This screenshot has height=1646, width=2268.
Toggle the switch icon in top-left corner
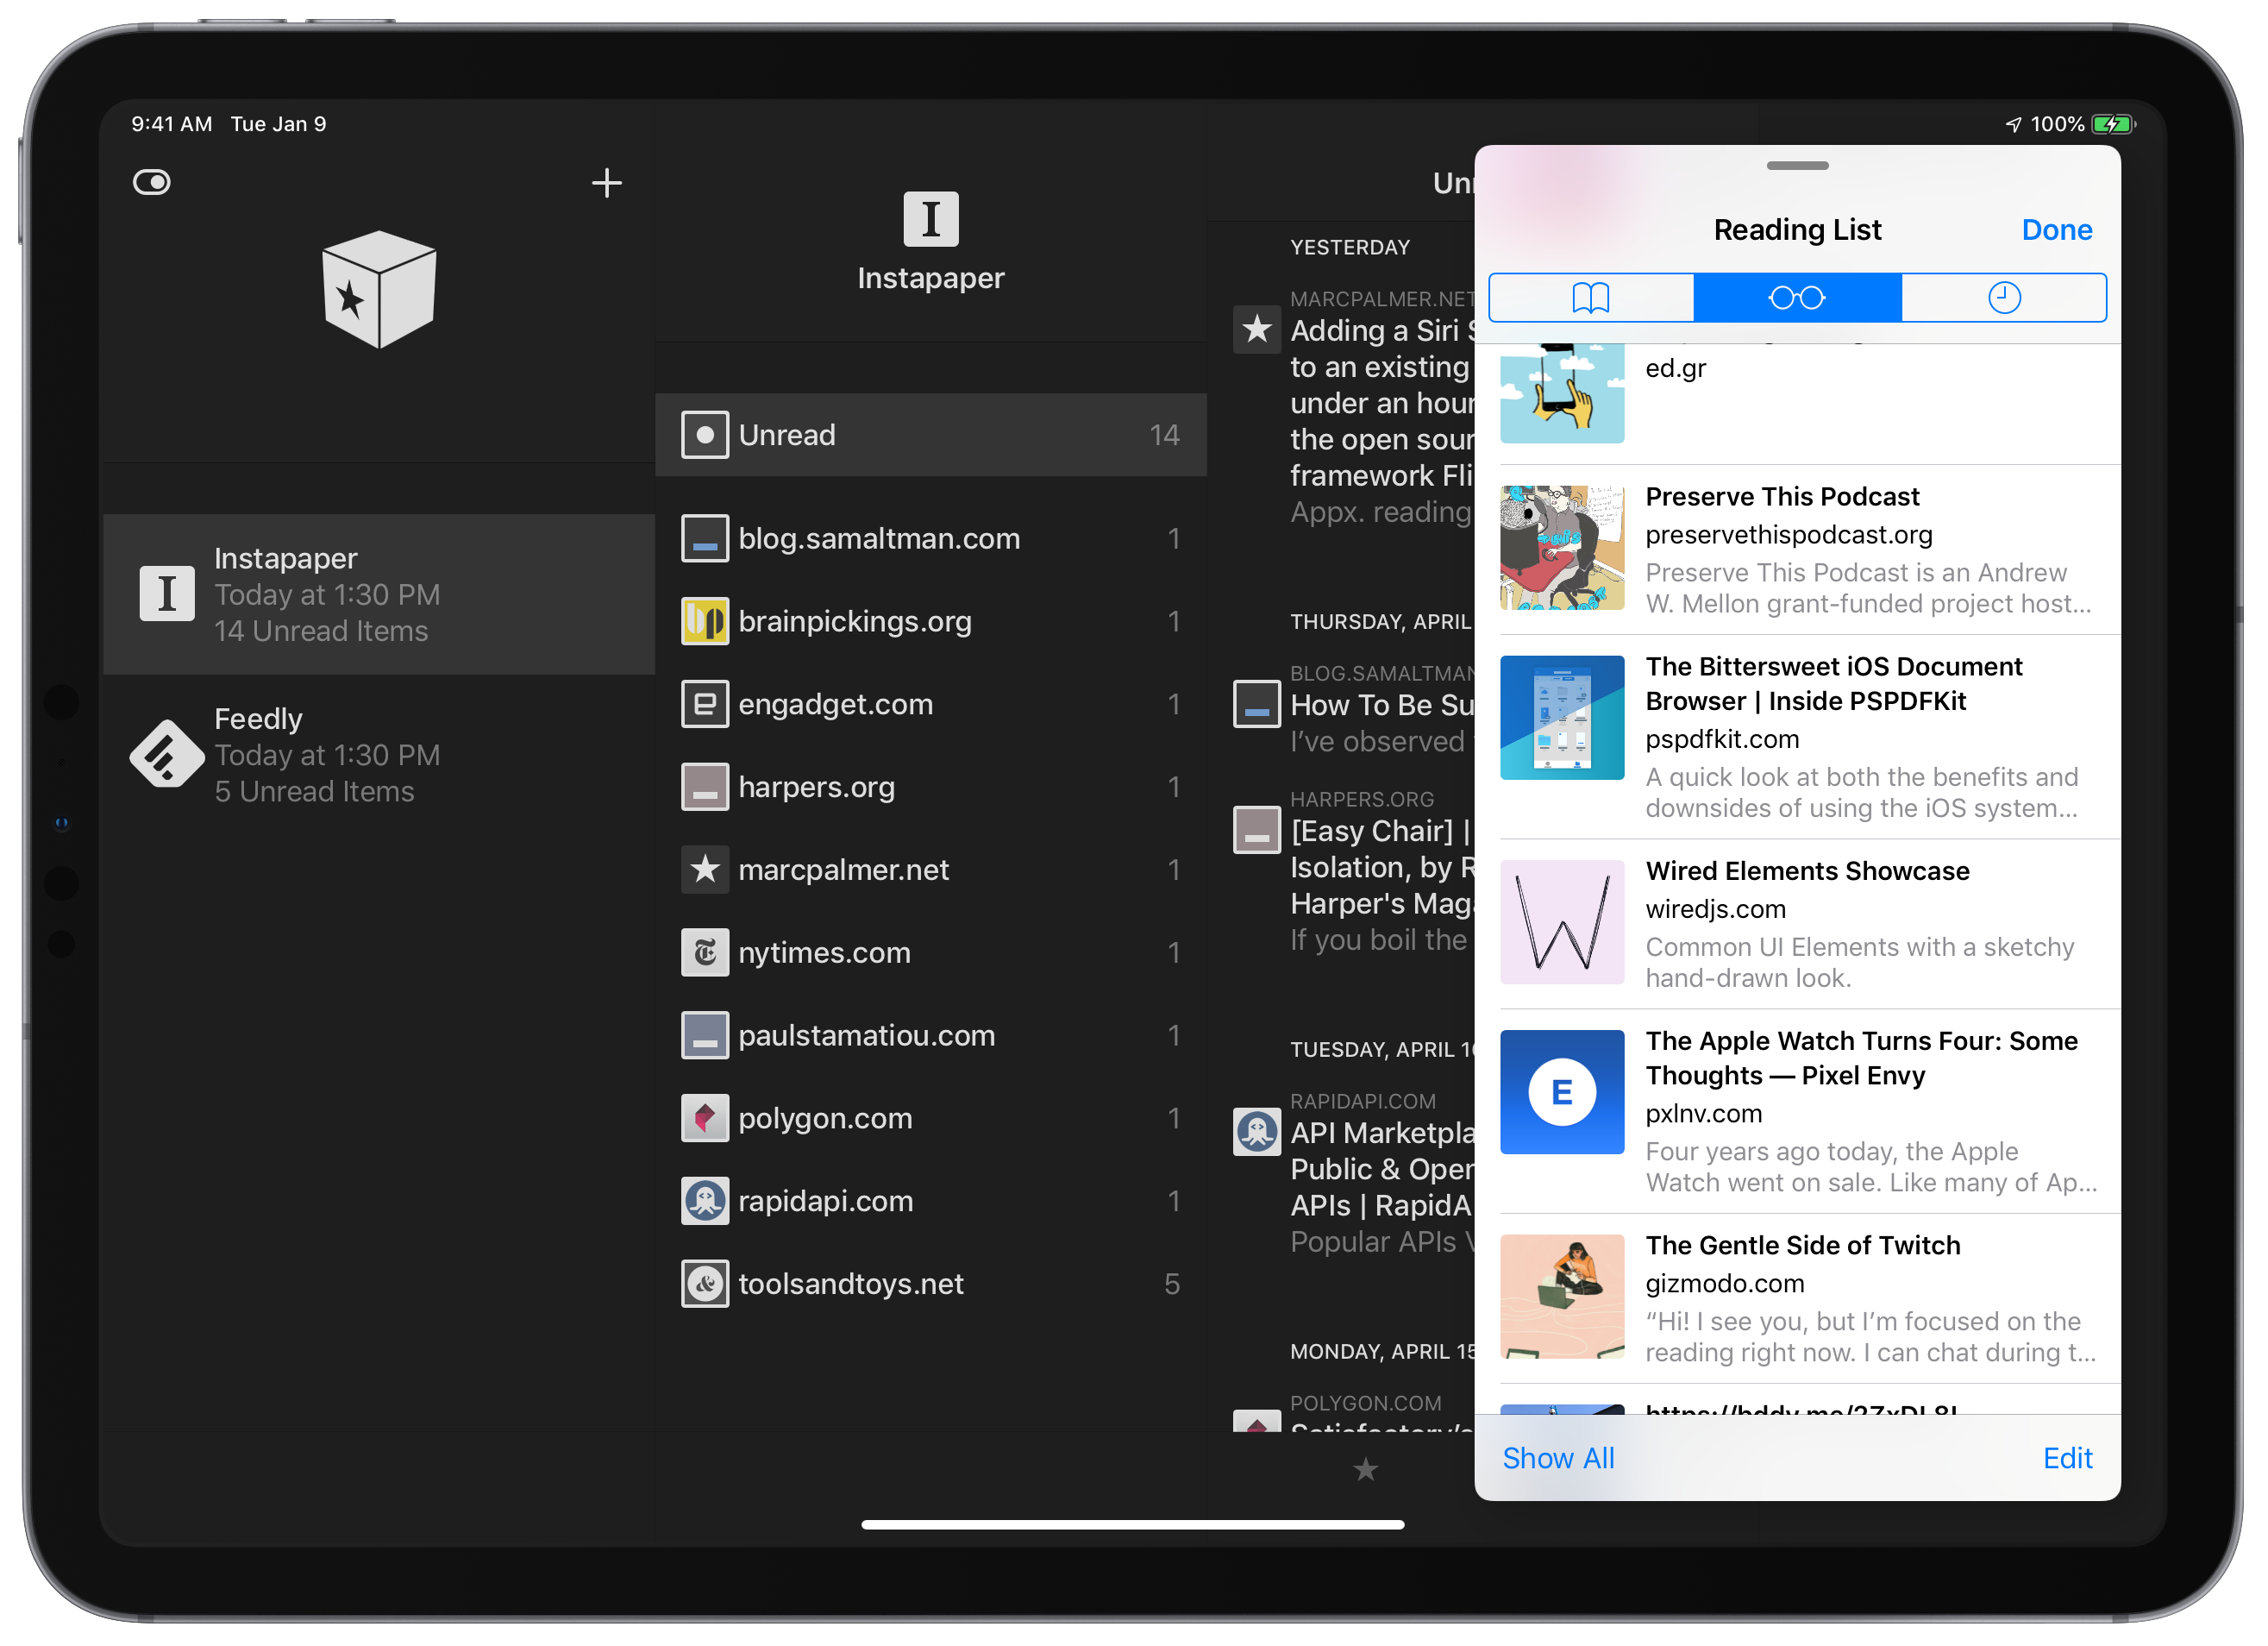coord(152,182)
